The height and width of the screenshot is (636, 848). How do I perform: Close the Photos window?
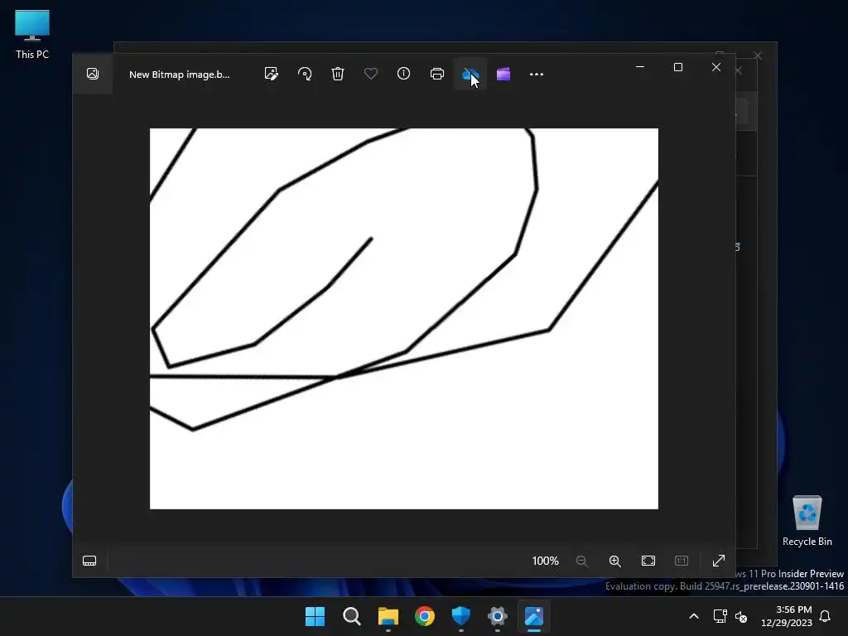point(716,67)
